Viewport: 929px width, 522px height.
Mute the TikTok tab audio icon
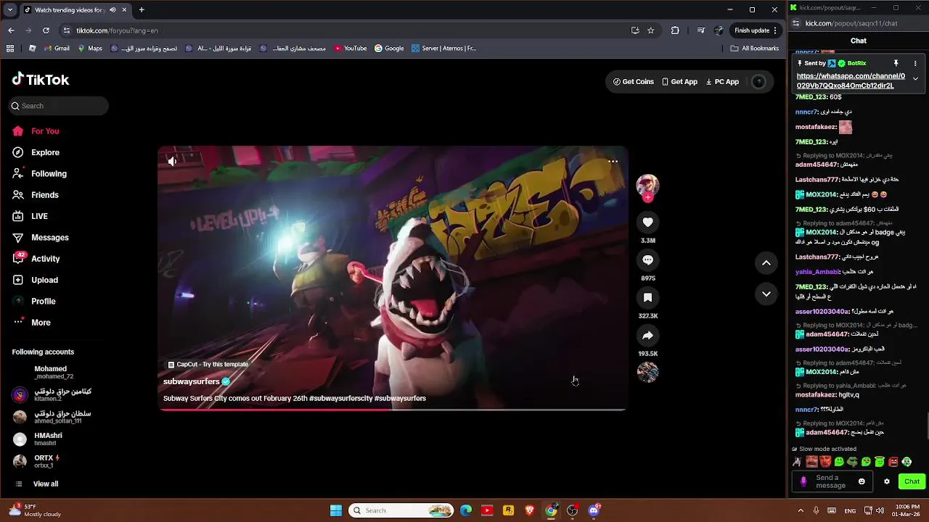tap(112, 10)
